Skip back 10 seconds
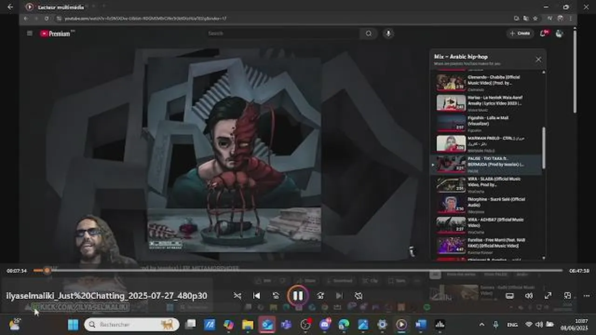This screenshot has height=335, width=596. click(276, 295)
